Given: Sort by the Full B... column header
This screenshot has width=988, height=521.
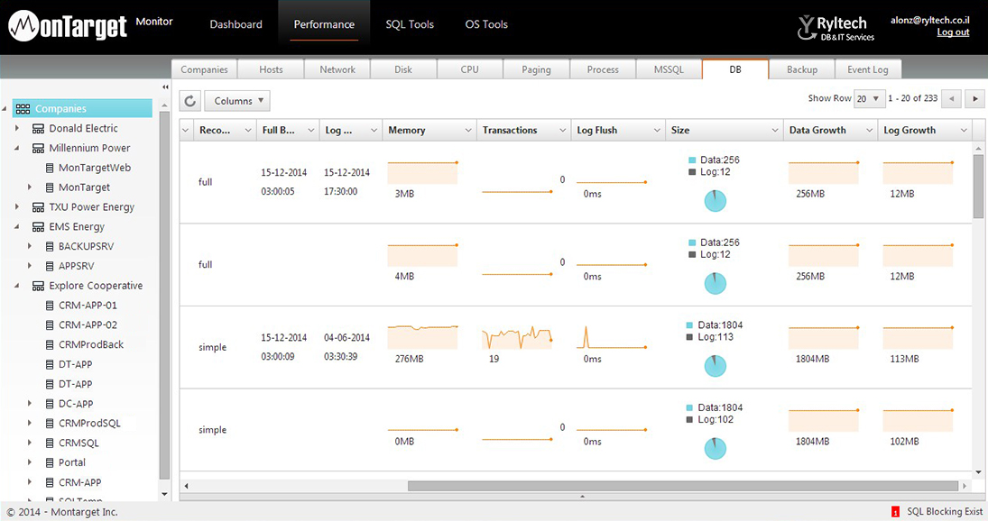Looking at the screenshot, I should coord(279,130).
